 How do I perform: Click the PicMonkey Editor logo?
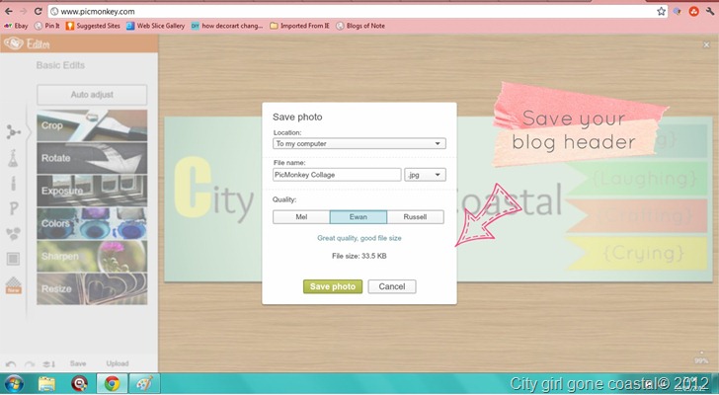click(x=27, y=43)
